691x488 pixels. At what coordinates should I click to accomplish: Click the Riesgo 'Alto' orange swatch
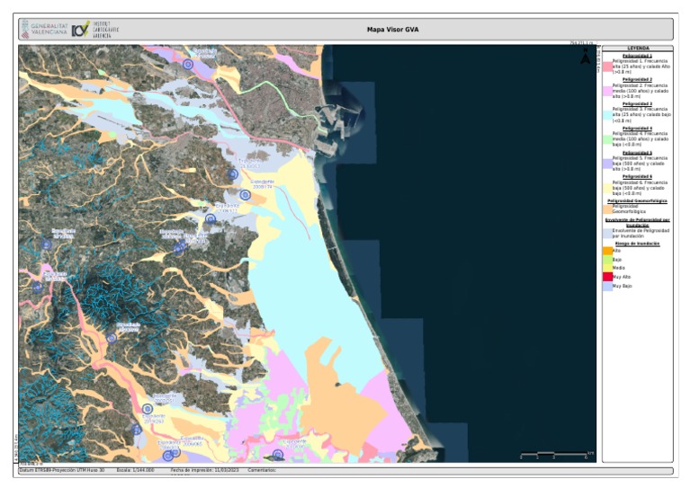click(607, 251)
